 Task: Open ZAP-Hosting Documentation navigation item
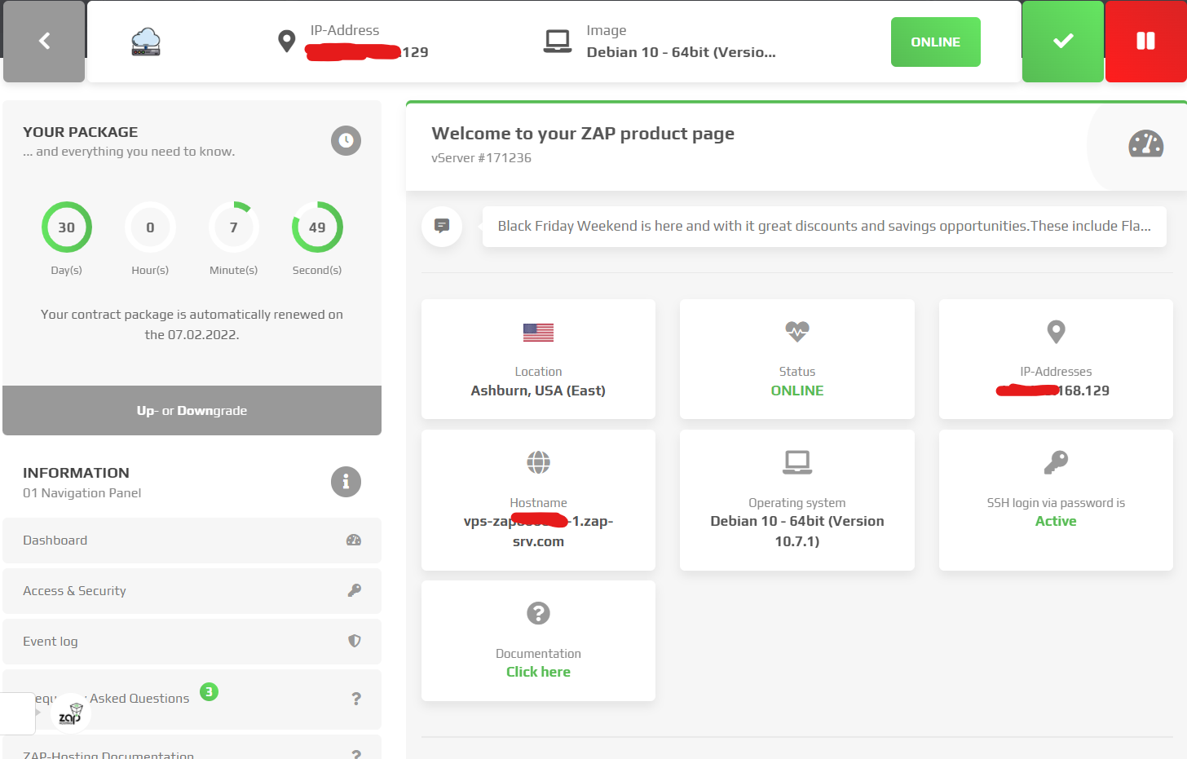[192, 748]
